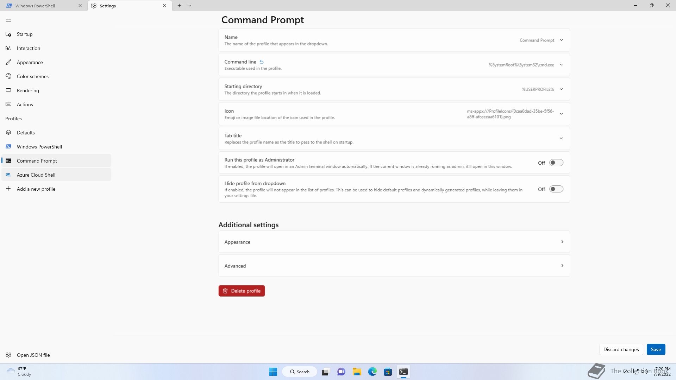Click Add a new profile
The image size is (676, 380).
tap(56, 189)
